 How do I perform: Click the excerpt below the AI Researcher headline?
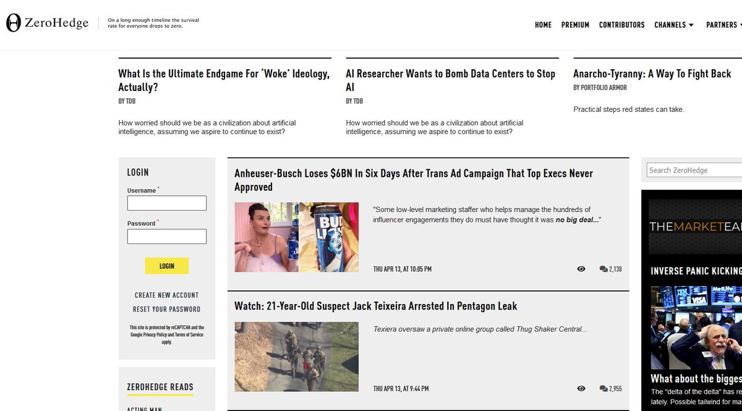point(435,127)
